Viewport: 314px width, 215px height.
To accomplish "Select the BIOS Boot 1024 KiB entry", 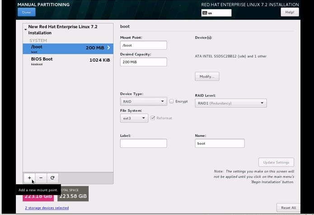I will pyautogui.click(x=68, y=61).
